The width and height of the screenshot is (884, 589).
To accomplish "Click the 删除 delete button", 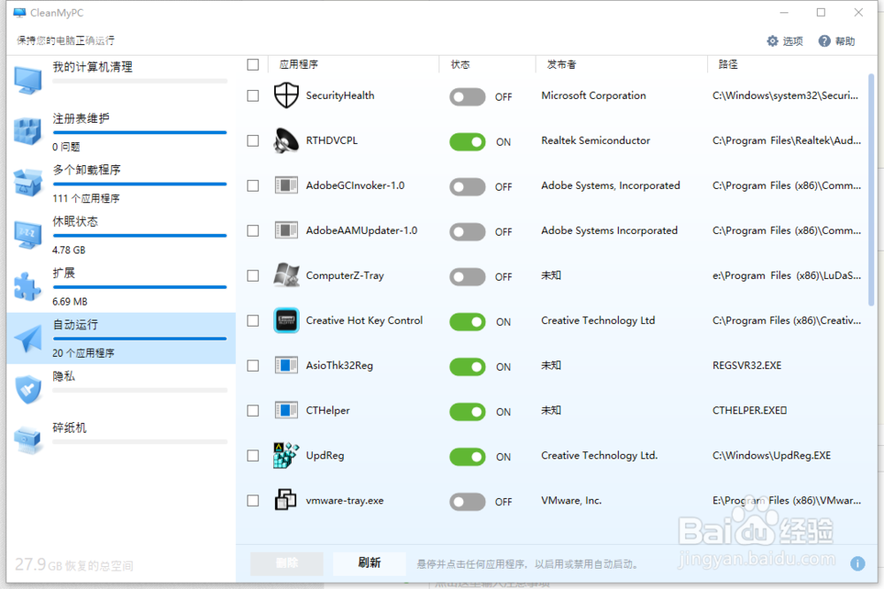I will 286,563.
